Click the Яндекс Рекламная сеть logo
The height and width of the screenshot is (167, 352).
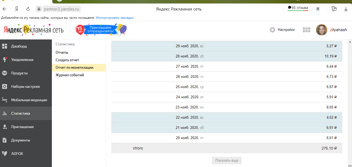pyautogui.click(x=34, y=30)
